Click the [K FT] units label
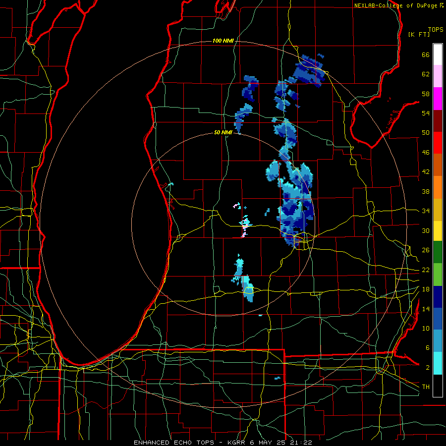This screenshot has width=446, height=446. (x=419, y=34)
